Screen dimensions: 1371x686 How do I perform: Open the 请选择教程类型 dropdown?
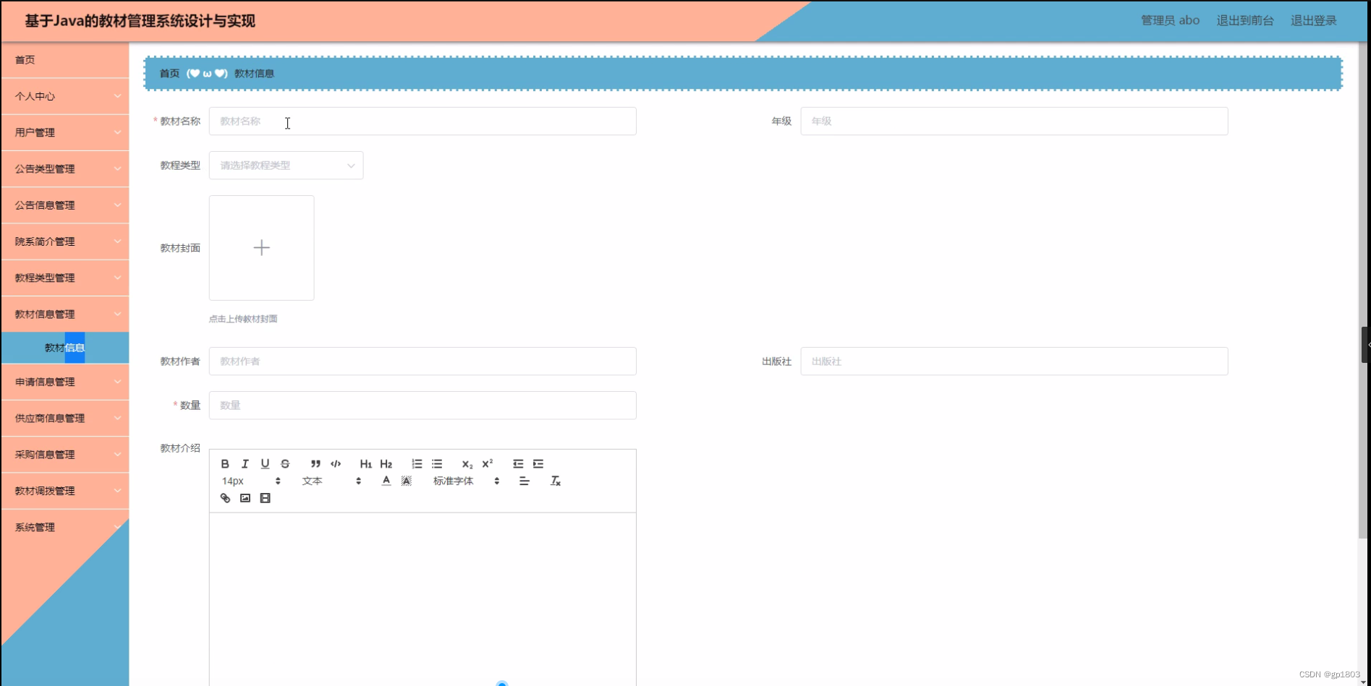286,165
